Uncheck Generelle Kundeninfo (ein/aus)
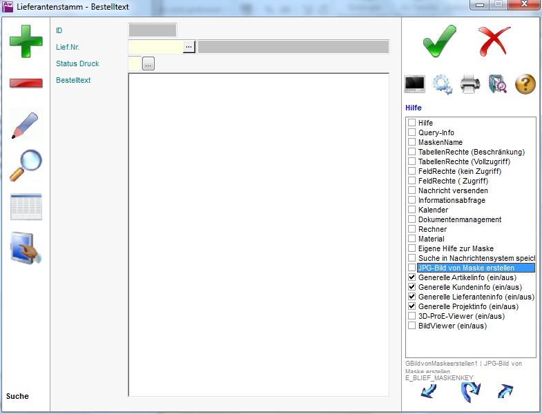Viewport: 542px width, 414px height. pyautogui.click(x=412, y=287)
